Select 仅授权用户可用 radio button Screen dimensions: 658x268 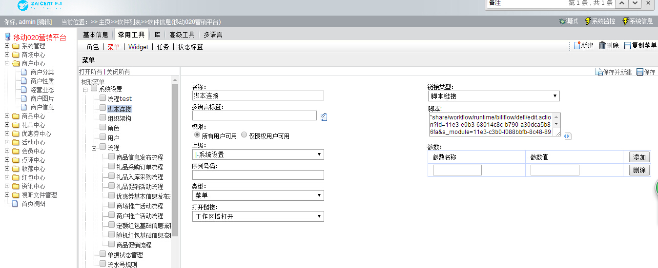click(x=244, y=134)
